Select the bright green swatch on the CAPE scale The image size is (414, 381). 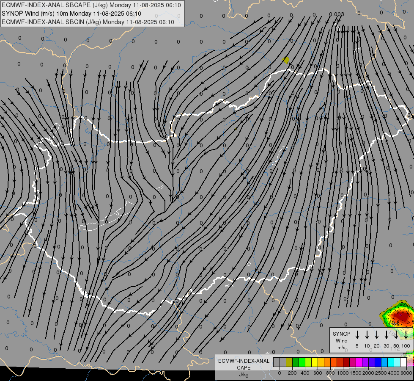(x=302, y=362)
